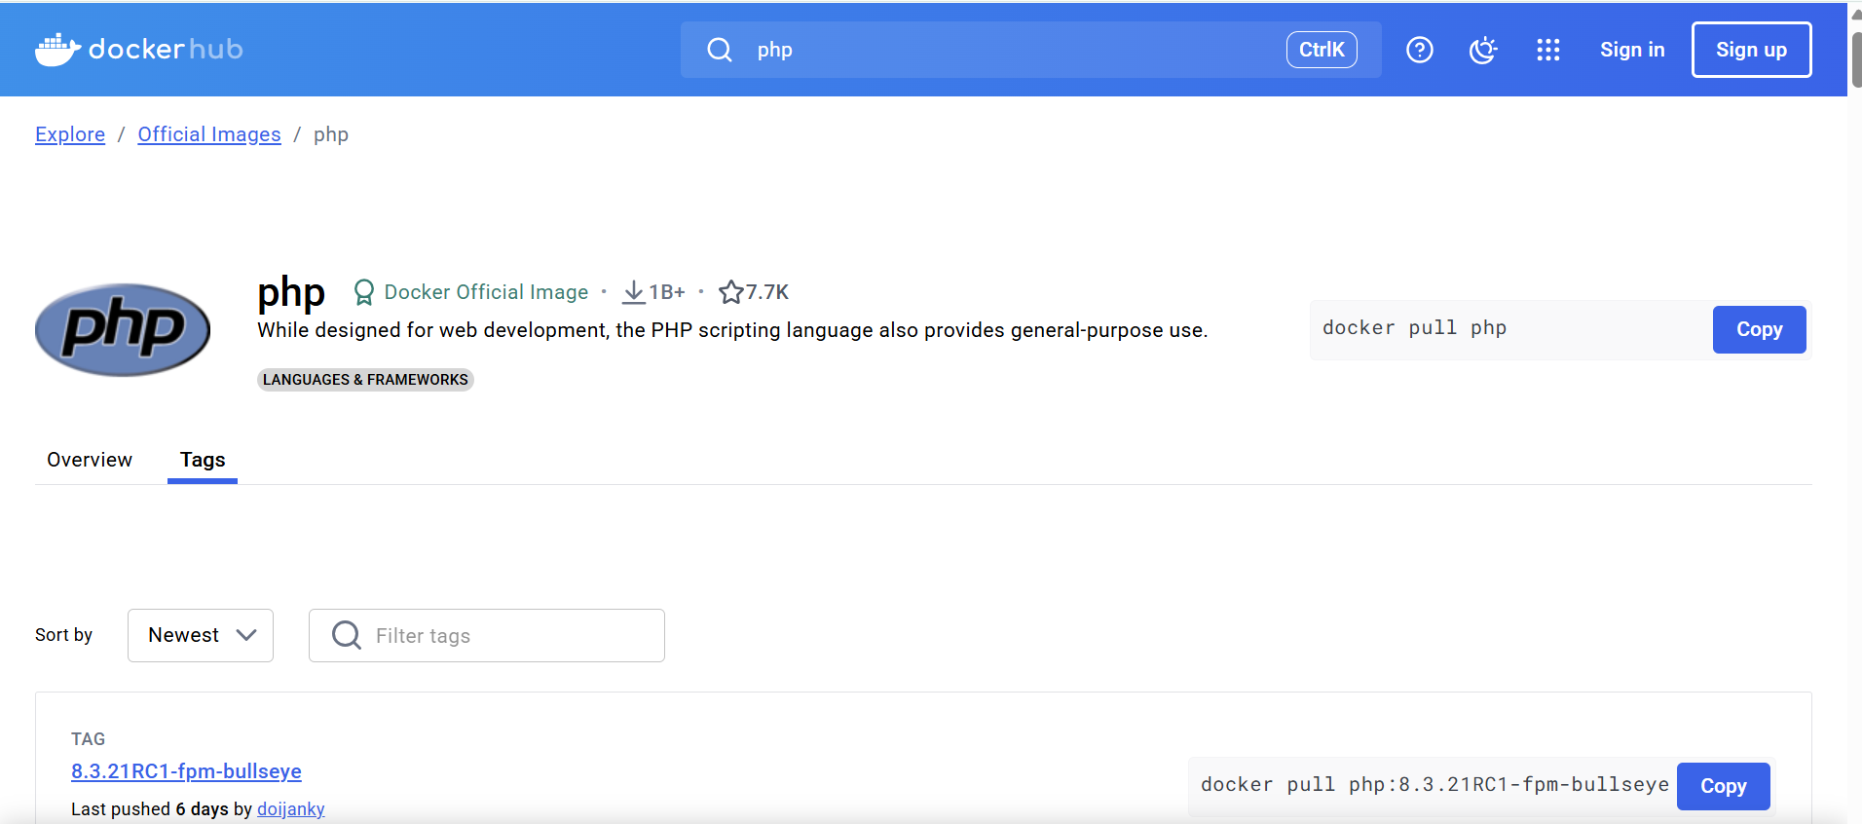Click the php image title heading
Screen dimensions: 1862x824
pyautogui.click(x=290, y=293)
